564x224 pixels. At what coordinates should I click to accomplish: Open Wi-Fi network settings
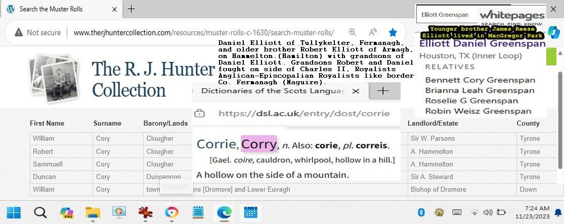(x=474, y=212)
